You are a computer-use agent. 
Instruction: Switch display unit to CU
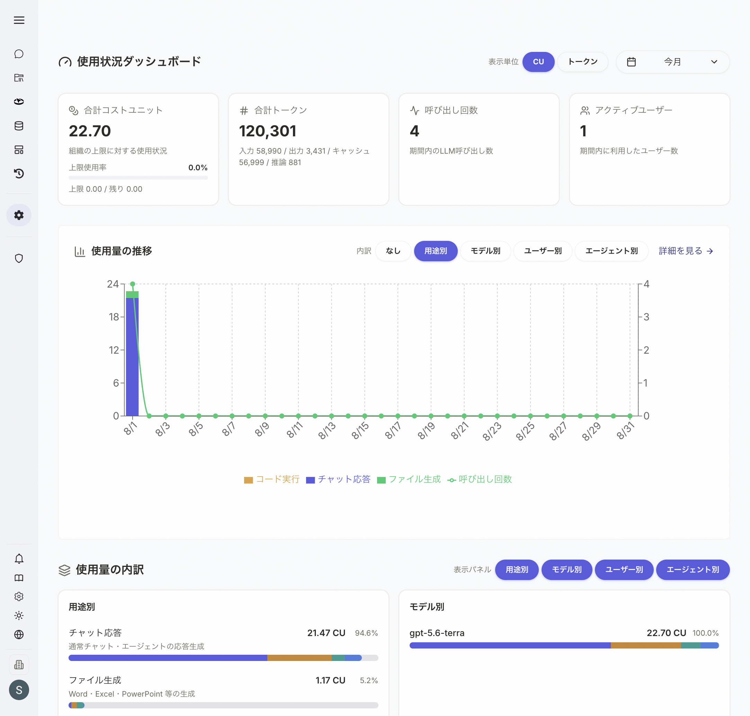point(538,62)
